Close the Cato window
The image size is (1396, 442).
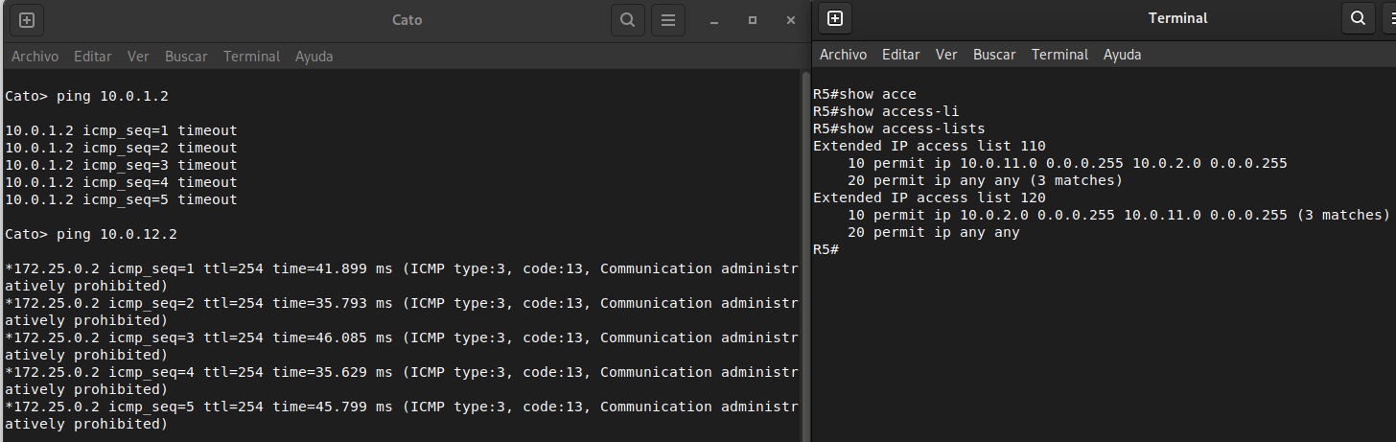pyautogui.click(x=791, y=20)
